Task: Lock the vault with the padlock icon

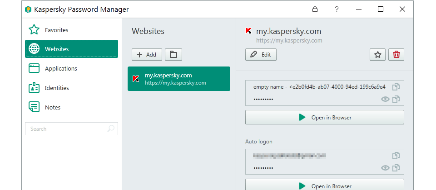Action: (x=315, y=9)
